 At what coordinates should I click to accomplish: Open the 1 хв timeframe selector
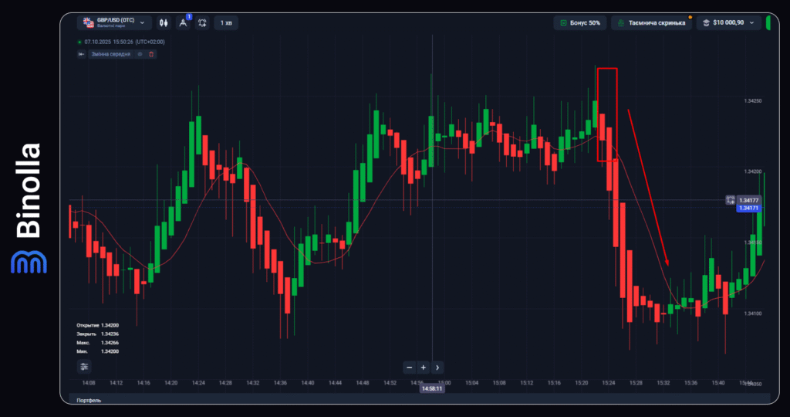[x=226, y=23]
